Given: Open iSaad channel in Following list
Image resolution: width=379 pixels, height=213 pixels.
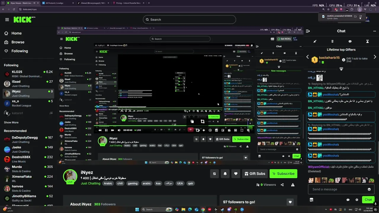Looking at the screenshot, I should [28, 84].
